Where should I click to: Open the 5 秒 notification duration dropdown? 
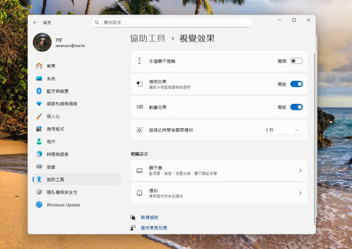[282, 130]
